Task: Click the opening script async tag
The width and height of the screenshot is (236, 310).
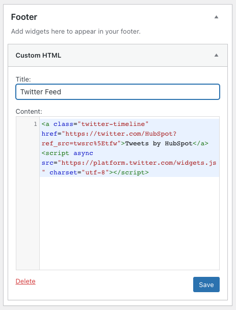Action: [x=67, y=153]
